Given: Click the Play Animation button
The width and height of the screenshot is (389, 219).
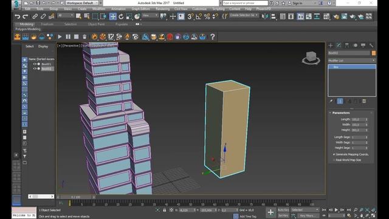Looking at the screenshot, I should pyautogui.click(x=336, y=210).
